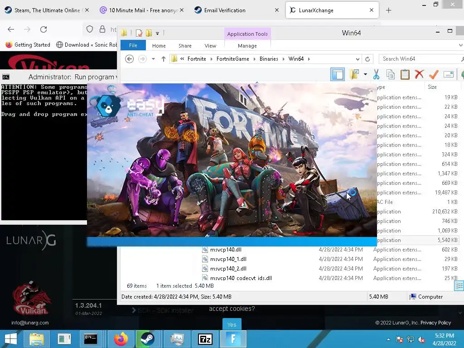Select the msvcp140_2.dll file

point(228,268)
